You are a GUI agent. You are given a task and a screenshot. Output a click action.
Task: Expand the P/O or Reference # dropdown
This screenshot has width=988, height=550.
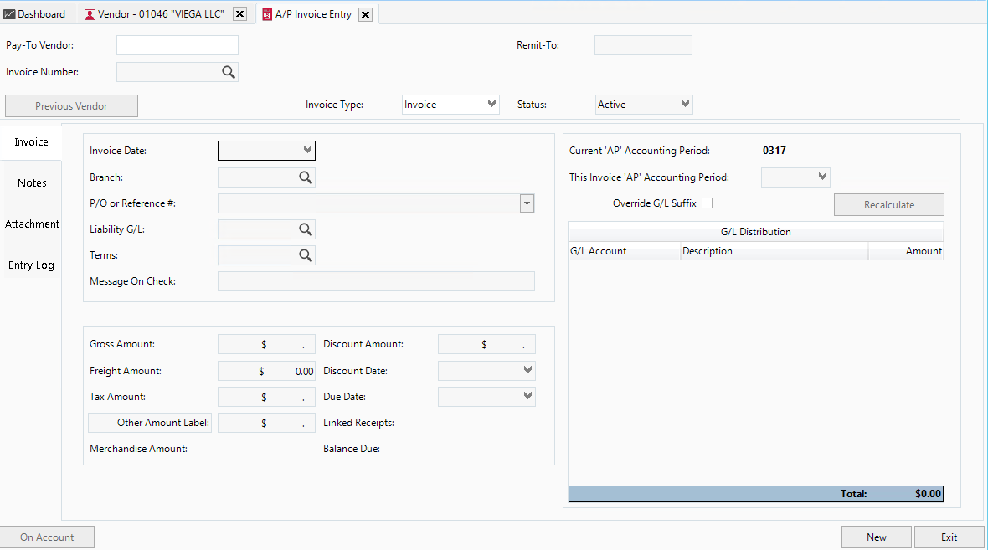(x=527, y=203)
